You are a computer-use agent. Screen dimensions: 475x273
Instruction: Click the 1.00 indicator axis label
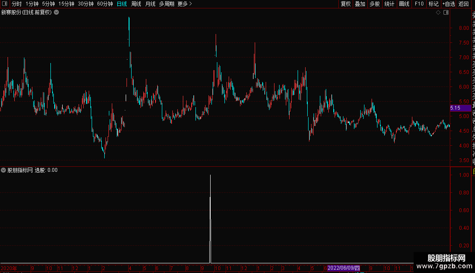tap(464, 175)
